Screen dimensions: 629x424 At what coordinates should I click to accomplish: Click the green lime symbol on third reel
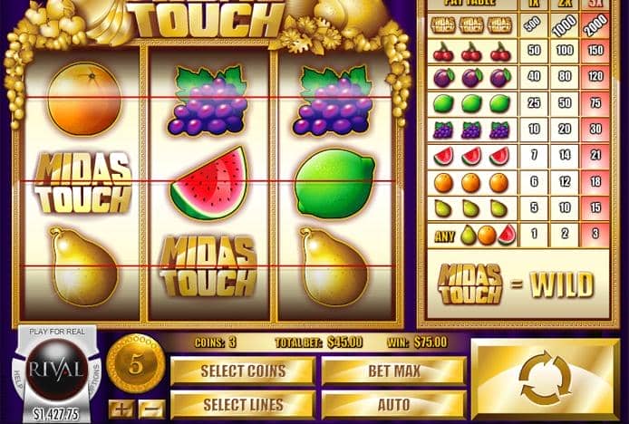pos(334,184)
